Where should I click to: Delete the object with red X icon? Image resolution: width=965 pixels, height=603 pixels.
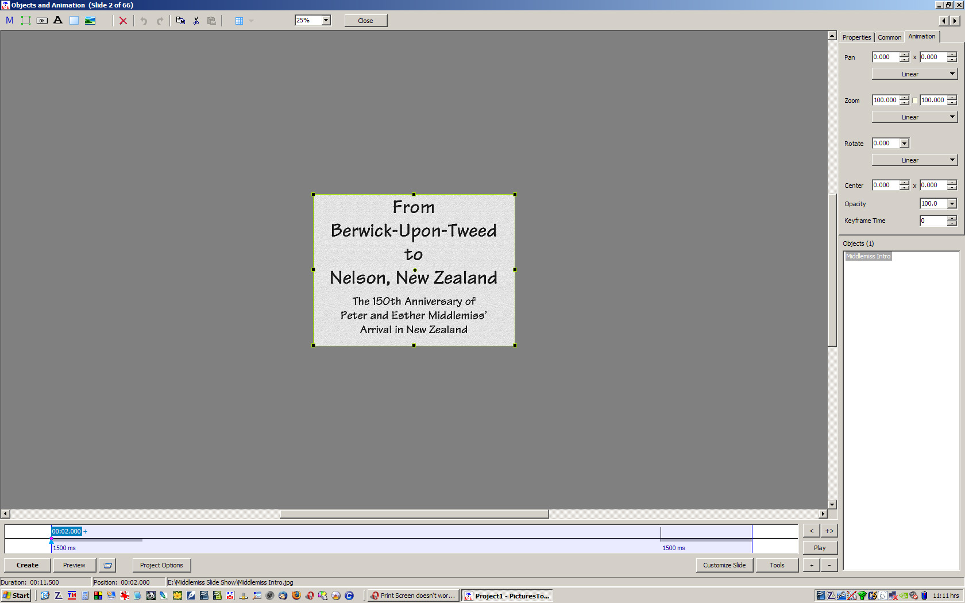coord(123,21)
